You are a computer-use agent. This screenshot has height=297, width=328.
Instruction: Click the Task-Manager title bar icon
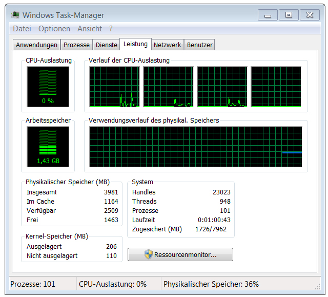[15, 15]
